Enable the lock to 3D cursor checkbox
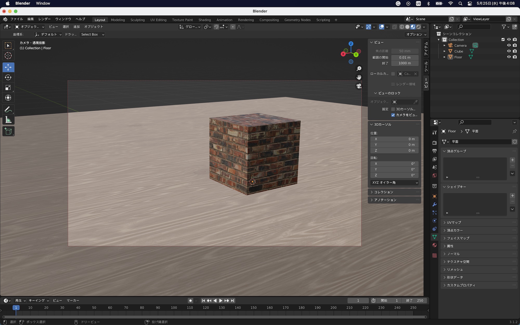The width and height of the screenshot is (520, 325). [x=393, y=109]
